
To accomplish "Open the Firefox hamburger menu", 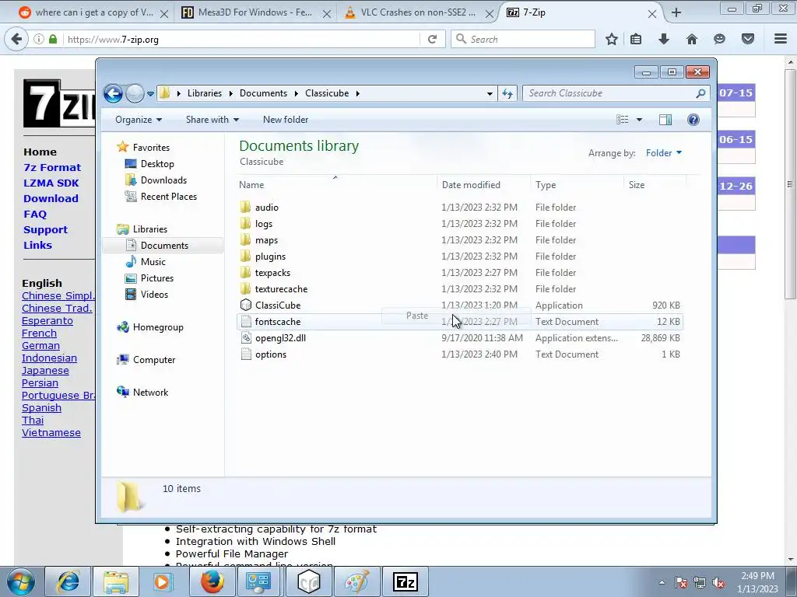I will (781, 39).
